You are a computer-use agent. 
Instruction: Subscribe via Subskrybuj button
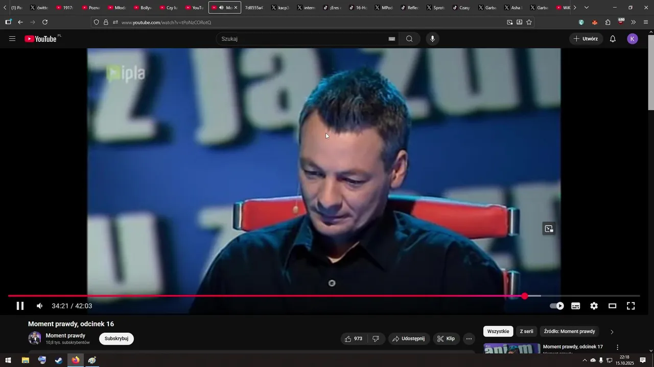coord(116,338)
